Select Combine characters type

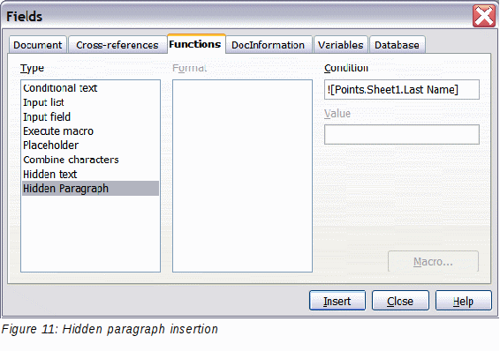(x=90, y=160)
